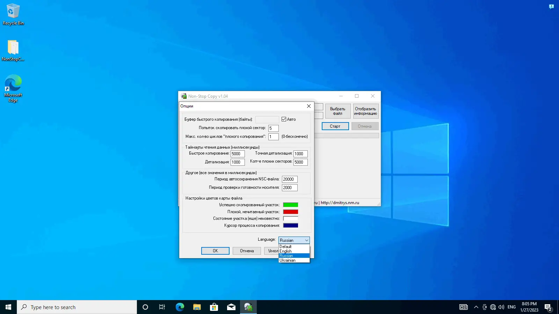Screen dimensions: 559x314
Task: Confirm options with the OK button
Action: pyautogui.click(x=215, y=251)
